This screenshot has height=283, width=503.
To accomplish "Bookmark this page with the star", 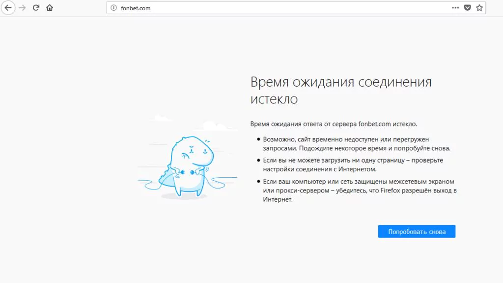I will 479,8.
